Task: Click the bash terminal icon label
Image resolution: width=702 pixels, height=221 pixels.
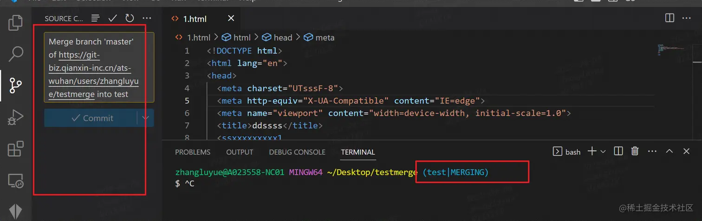Action: 566,152
